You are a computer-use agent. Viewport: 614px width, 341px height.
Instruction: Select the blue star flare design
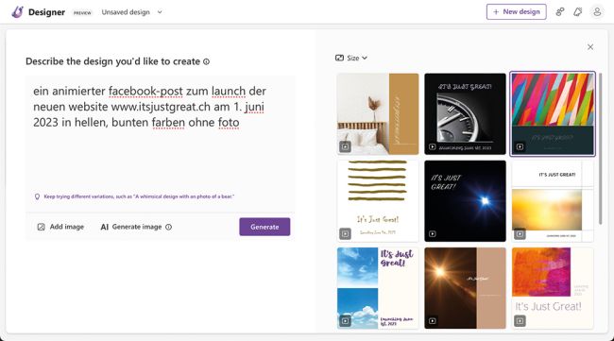point(465,201)
